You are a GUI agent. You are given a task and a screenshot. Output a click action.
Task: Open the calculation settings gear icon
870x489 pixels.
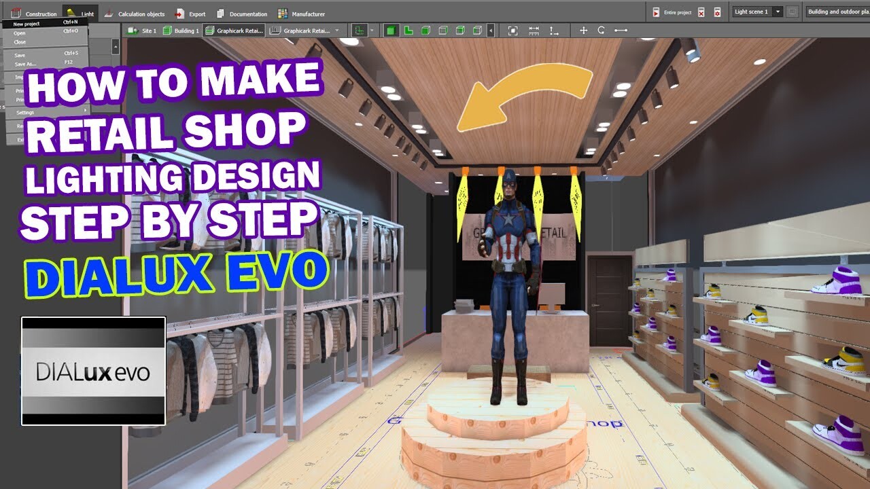[718, 13]
